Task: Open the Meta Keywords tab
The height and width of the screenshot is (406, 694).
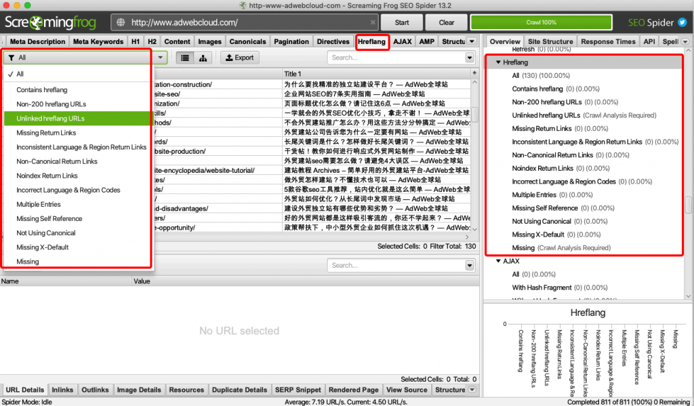Action: (98, 41)
